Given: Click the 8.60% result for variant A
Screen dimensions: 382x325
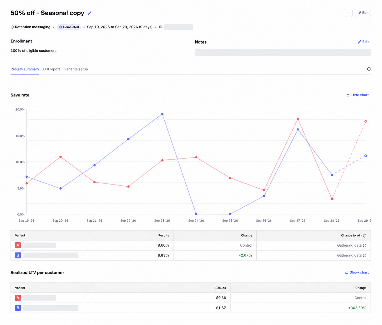Looking at the screenshot, I should (163, 246).
